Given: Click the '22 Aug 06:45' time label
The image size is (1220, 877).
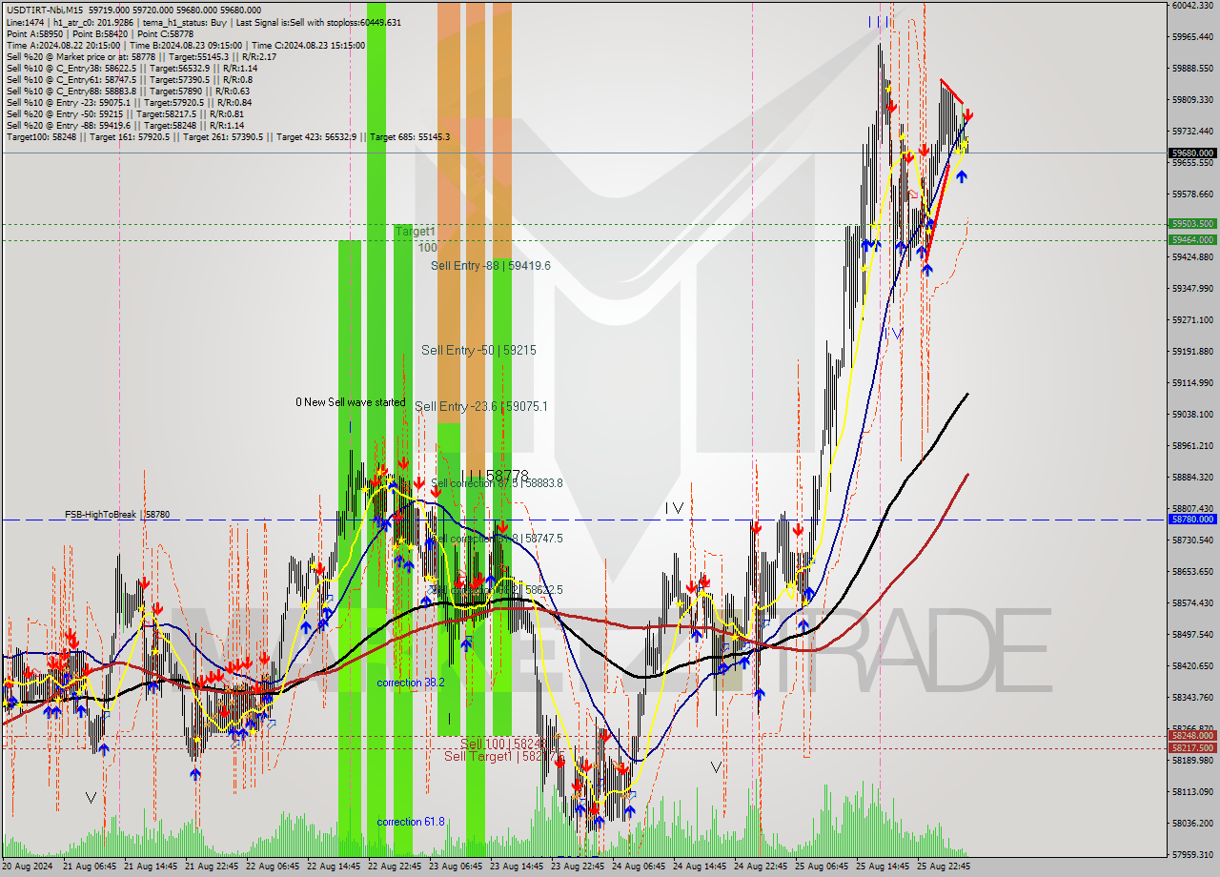Looking at the screenshot, I should click(273, 867).
